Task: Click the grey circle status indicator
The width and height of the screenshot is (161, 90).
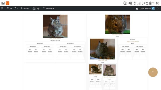Action: (38, 8)
